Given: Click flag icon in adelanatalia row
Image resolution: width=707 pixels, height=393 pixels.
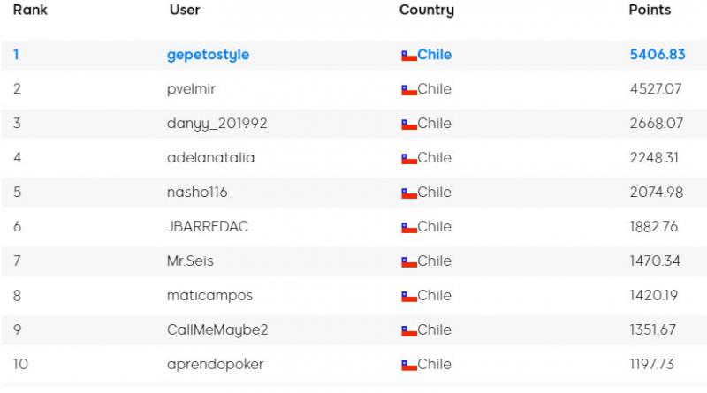Looking at the screenshot, I should point(408,159).
